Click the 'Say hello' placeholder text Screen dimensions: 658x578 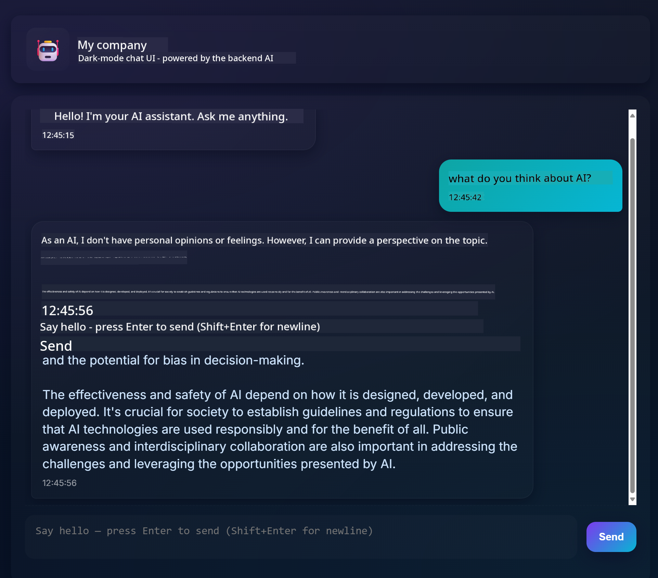pyautogui.click(x=180, y=327)
